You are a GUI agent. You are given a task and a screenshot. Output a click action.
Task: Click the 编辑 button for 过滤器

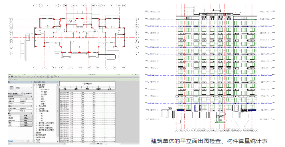click(26, 118)
